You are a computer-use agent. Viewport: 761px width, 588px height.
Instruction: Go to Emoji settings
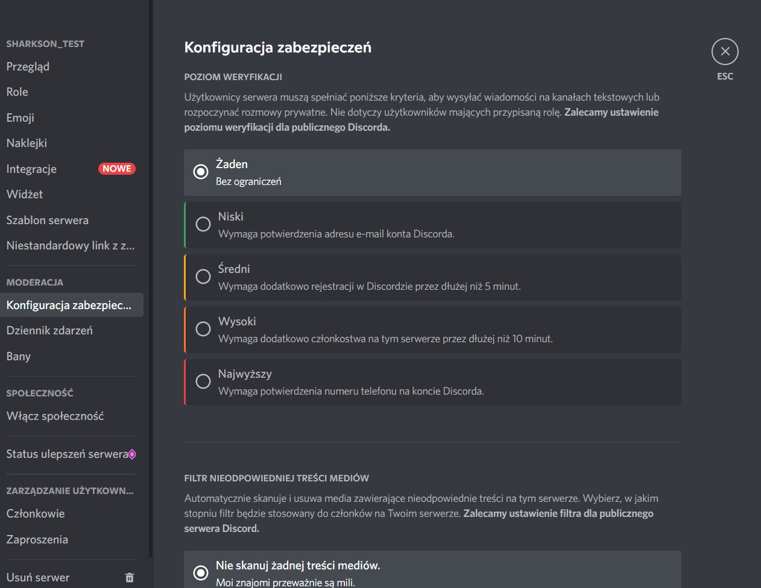[21, 118]
